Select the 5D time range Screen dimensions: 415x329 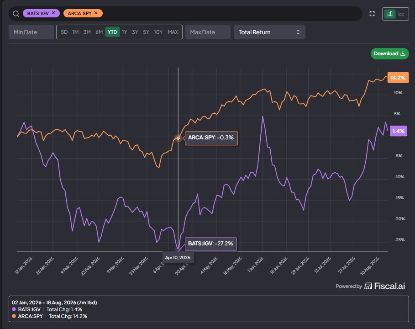(x=64, y=32)
